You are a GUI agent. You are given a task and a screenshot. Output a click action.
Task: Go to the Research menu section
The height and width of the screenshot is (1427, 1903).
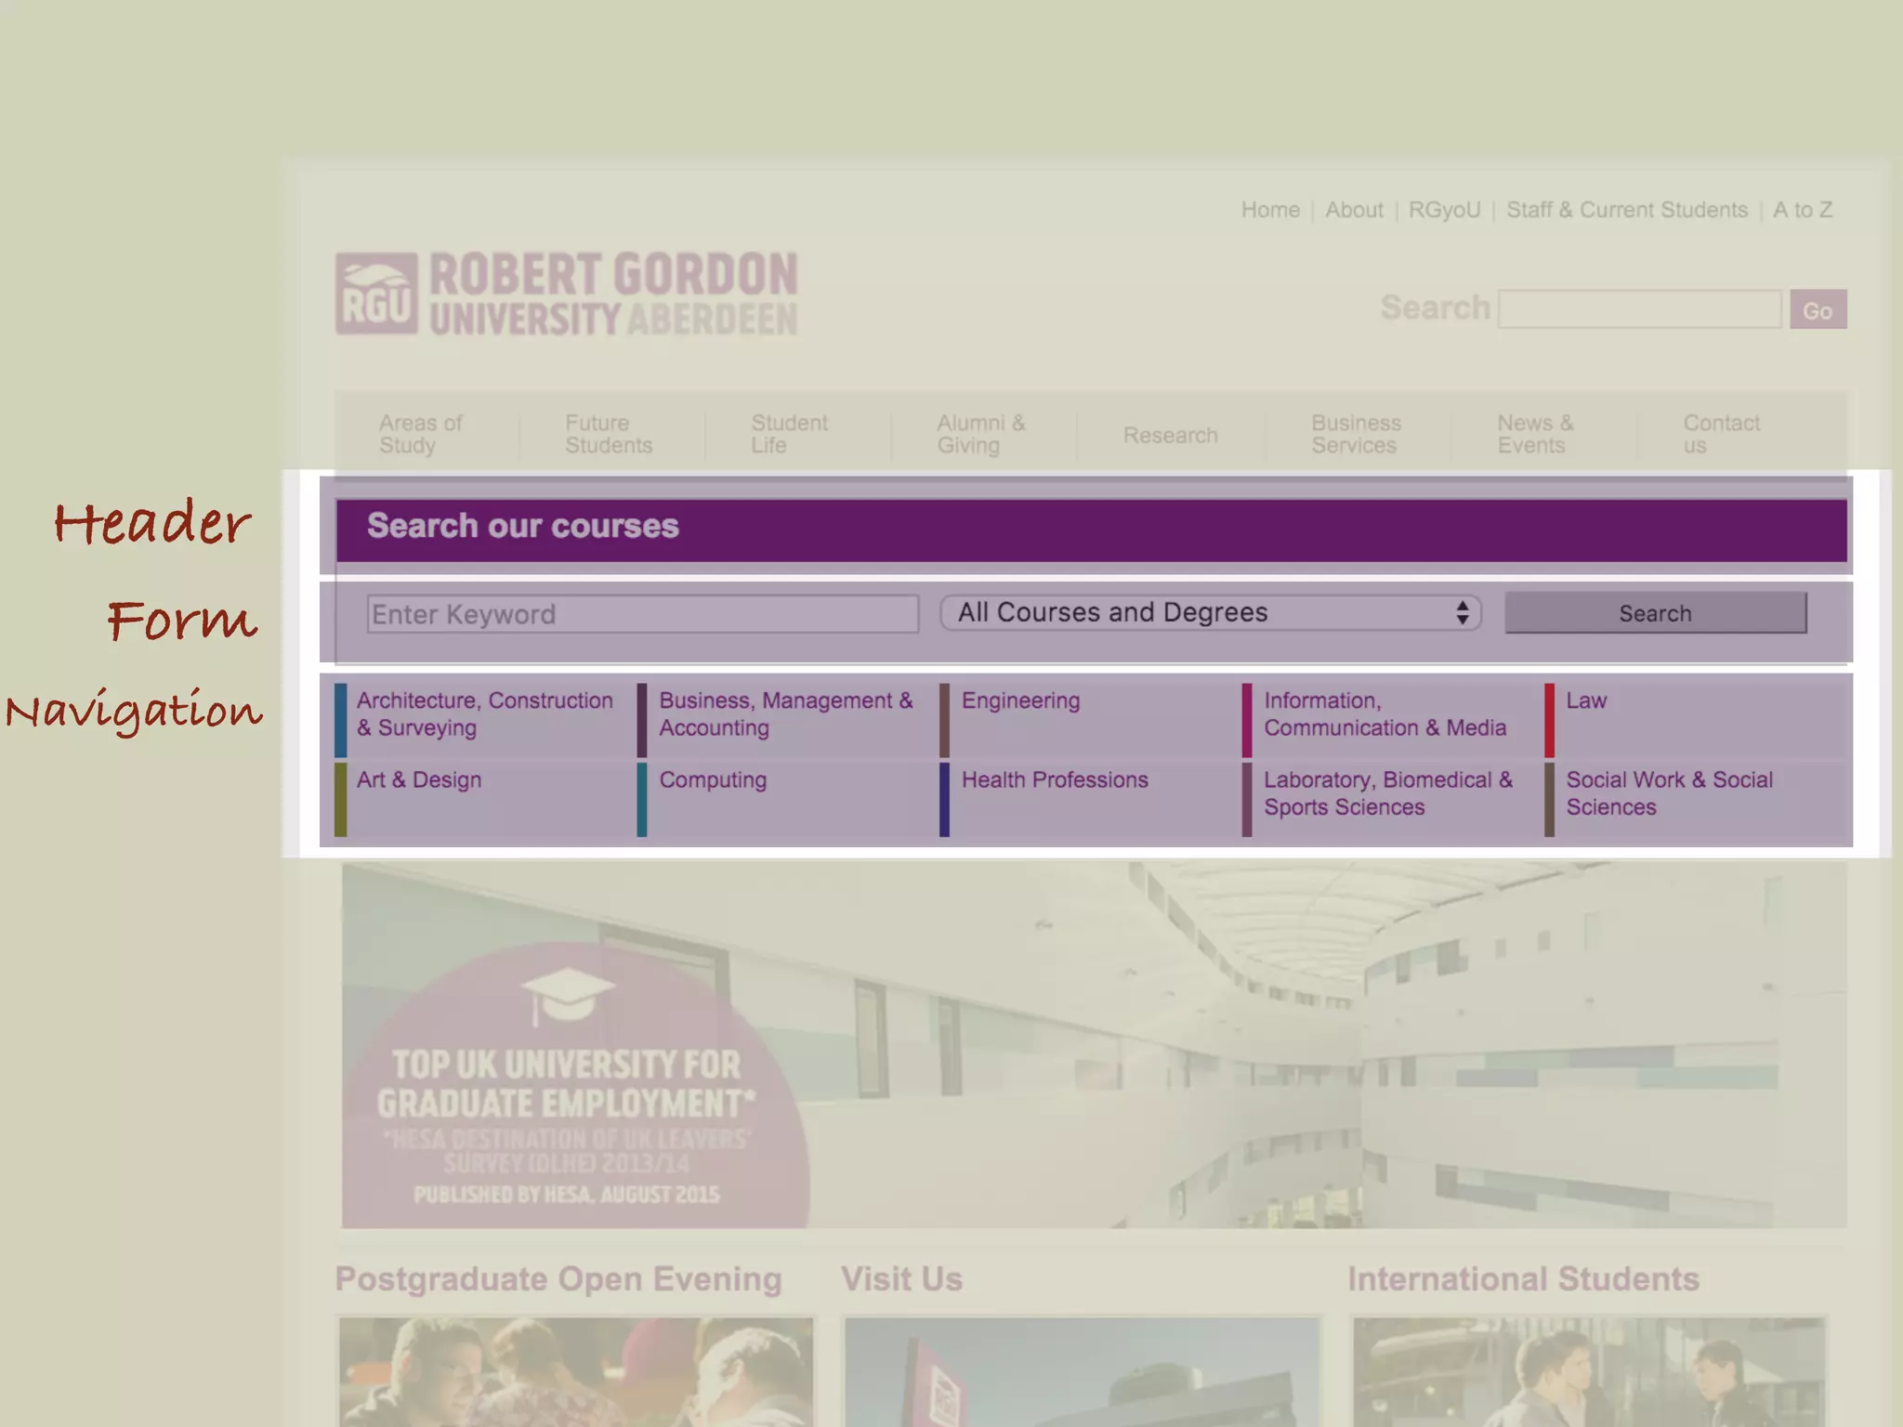click(1170, 436)
